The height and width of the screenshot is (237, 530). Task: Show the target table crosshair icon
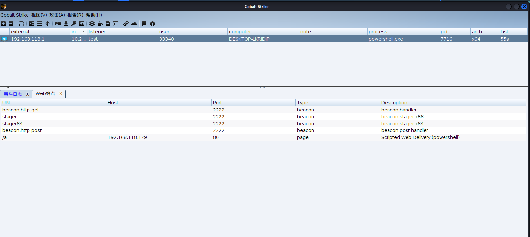click(47, 24)
